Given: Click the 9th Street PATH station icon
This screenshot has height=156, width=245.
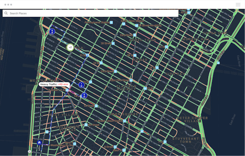Looking at the screenshot, I should [86, 125].
